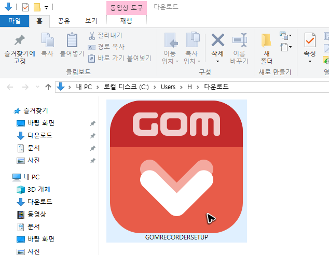Choose Paste shortcut (바로 가기 붙여넣기)

click(119, 58)
